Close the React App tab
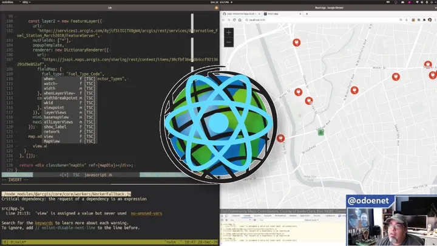Image resolution: width=437 pixels, height=246 pixels. click(300, 13)
